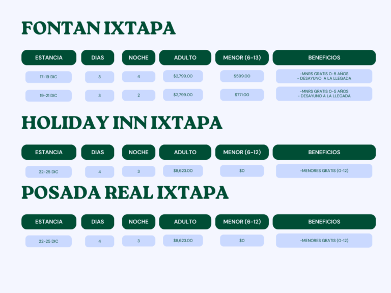The image size is (391, 293).
Task: Click the nights value 4 in 17-19 DIC row
Action: pos(138,76)
